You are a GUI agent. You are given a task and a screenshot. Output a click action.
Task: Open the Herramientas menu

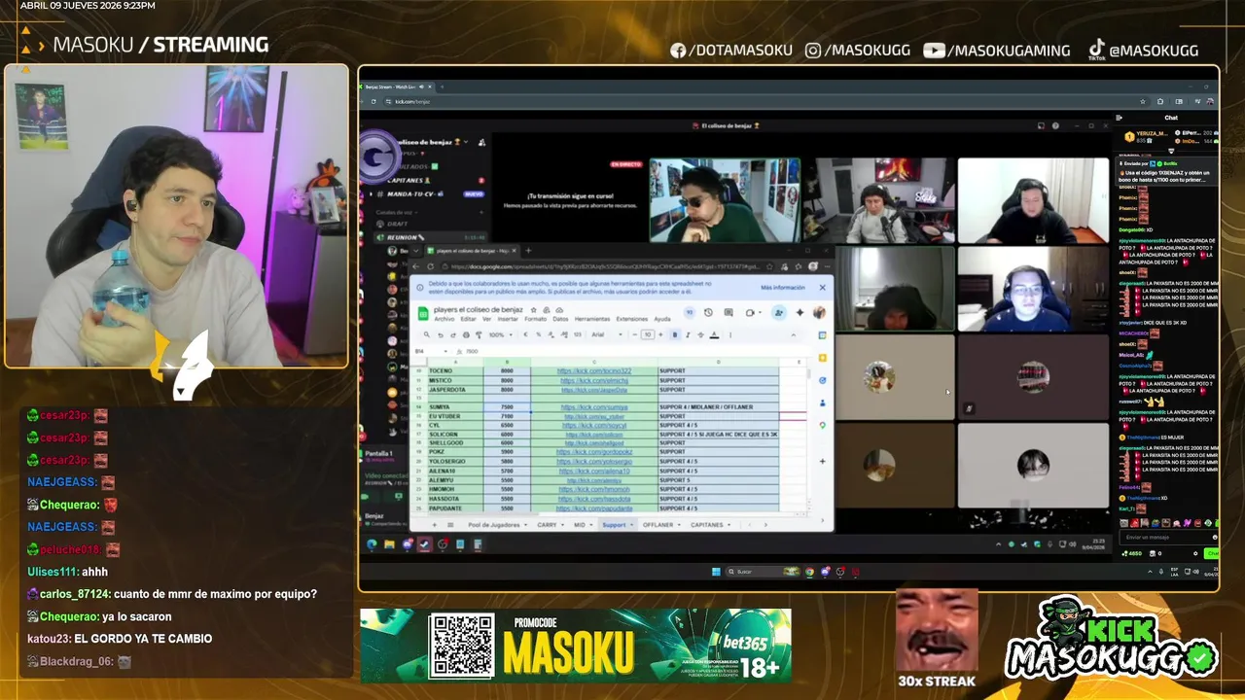tap(592, 319)
